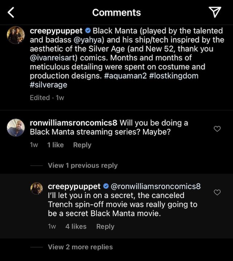Reply to ronwilliamsroncomics8's comment

(x=82, y=145)
